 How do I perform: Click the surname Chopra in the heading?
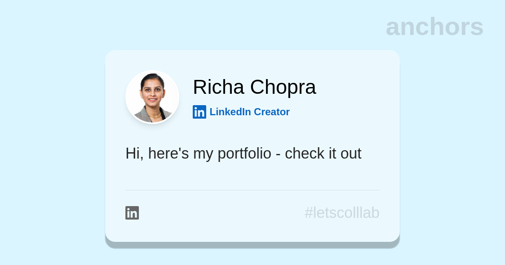[283, 87]
